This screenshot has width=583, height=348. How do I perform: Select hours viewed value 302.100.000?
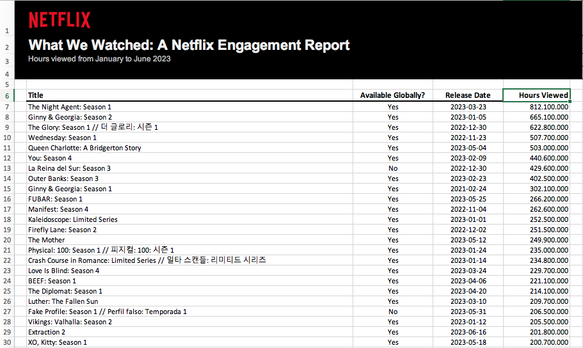(536, 189)
